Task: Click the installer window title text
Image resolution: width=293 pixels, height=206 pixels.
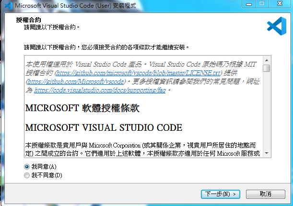Action: (75, 6)
